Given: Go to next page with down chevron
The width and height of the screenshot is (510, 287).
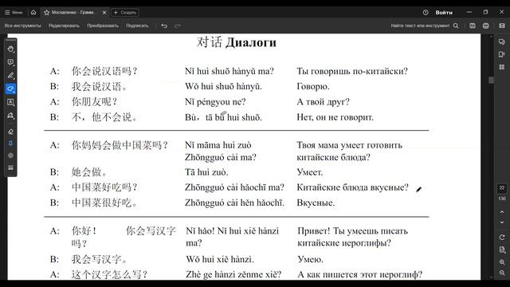Looking at the screenshot, I should click(502, 222).
